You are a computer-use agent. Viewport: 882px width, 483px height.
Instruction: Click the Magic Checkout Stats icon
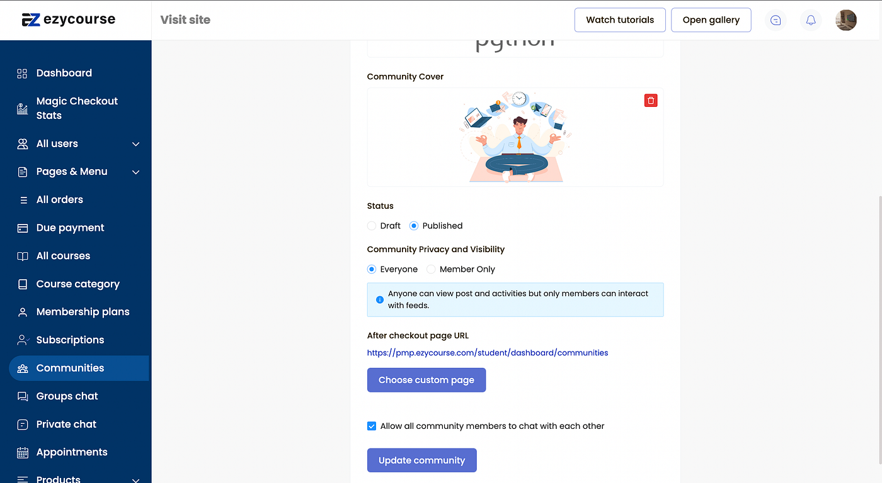[x=23, y=109]
